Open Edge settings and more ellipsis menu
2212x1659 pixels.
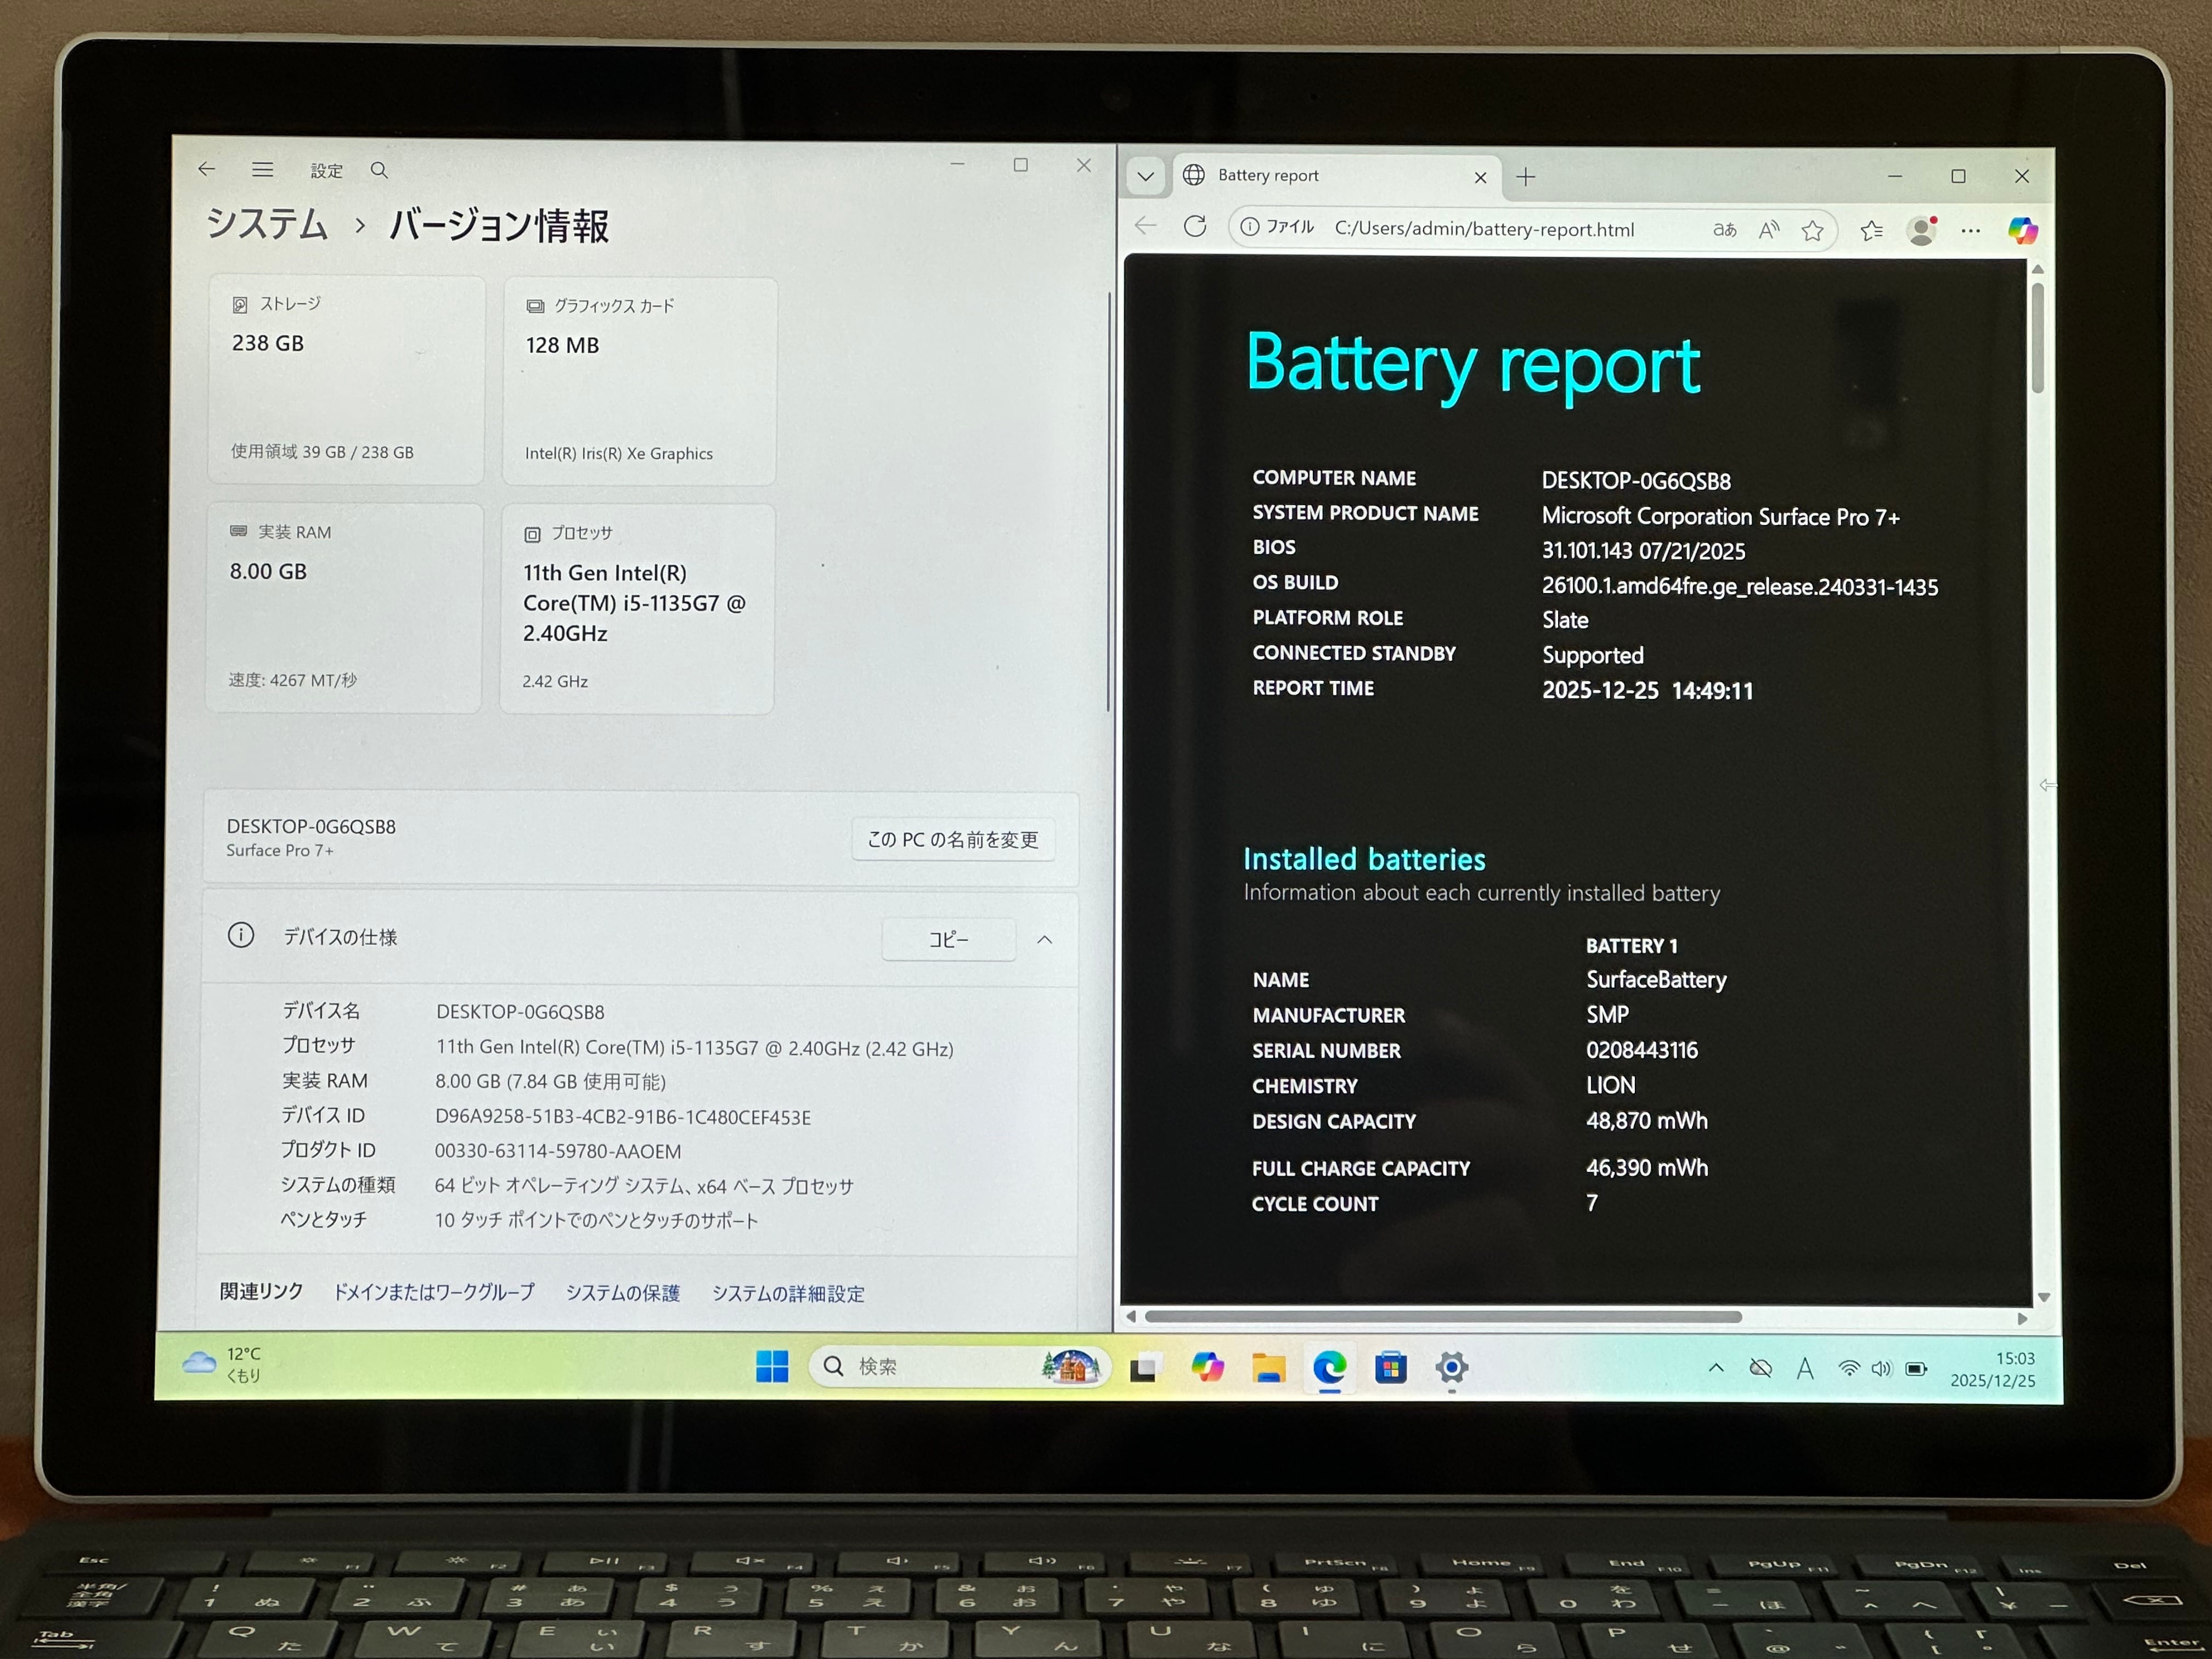coord(1970,232)
